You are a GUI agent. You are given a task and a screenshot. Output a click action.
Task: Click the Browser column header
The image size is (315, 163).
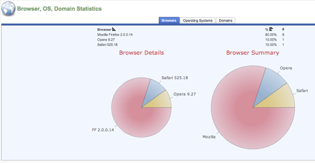click(104, 29)
